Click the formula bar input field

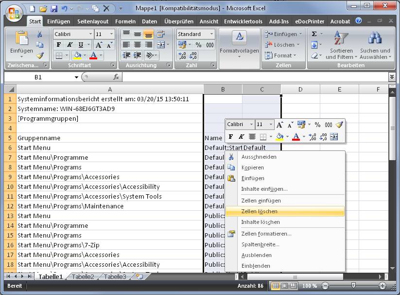pos(253,77)
